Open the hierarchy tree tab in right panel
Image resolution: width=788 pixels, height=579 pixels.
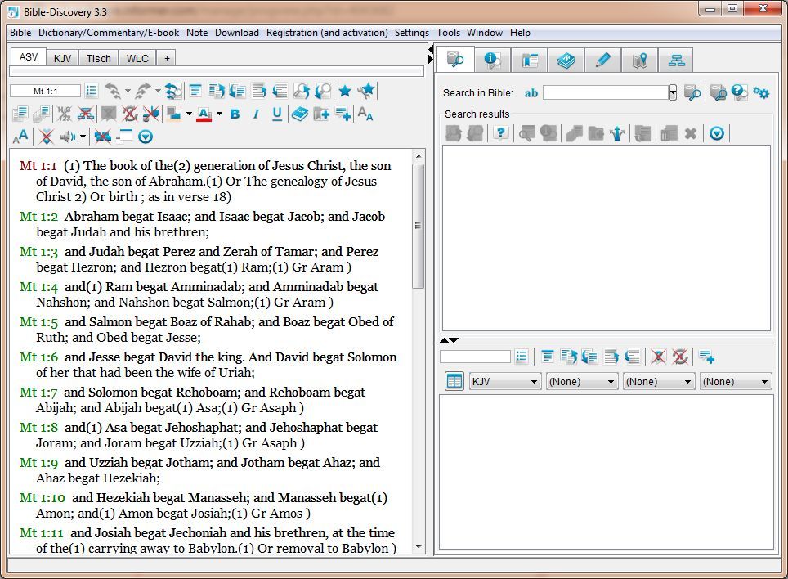tap(676, 61)
